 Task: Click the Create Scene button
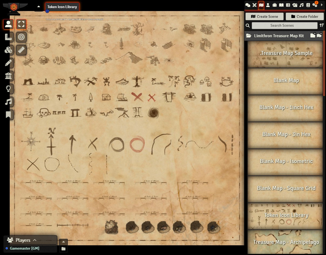264,16
